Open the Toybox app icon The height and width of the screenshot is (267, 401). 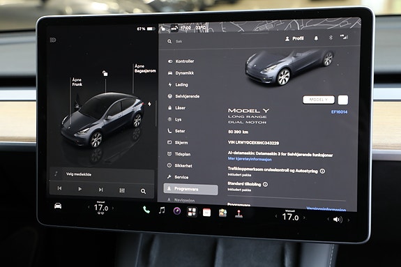coord(222,213)
